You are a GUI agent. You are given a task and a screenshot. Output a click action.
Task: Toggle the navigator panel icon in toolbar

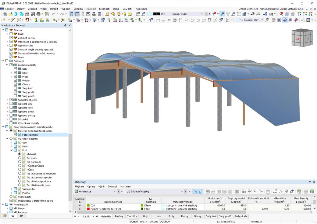(x=72, y=14)
